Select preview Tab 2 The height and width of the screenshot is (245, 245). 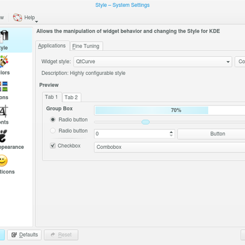pos(71,97)
